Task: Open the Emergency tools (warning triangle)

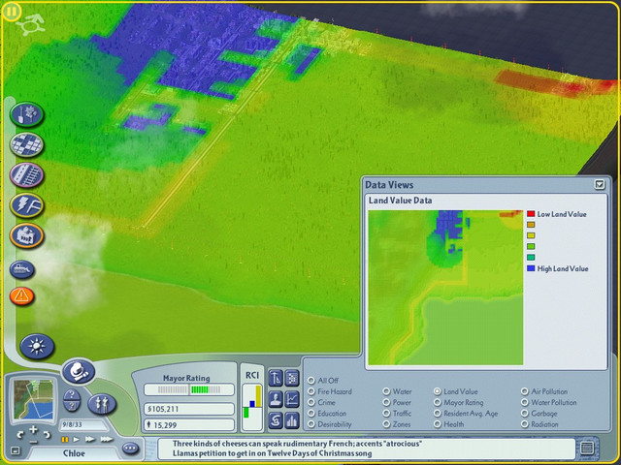Action: 22,295
